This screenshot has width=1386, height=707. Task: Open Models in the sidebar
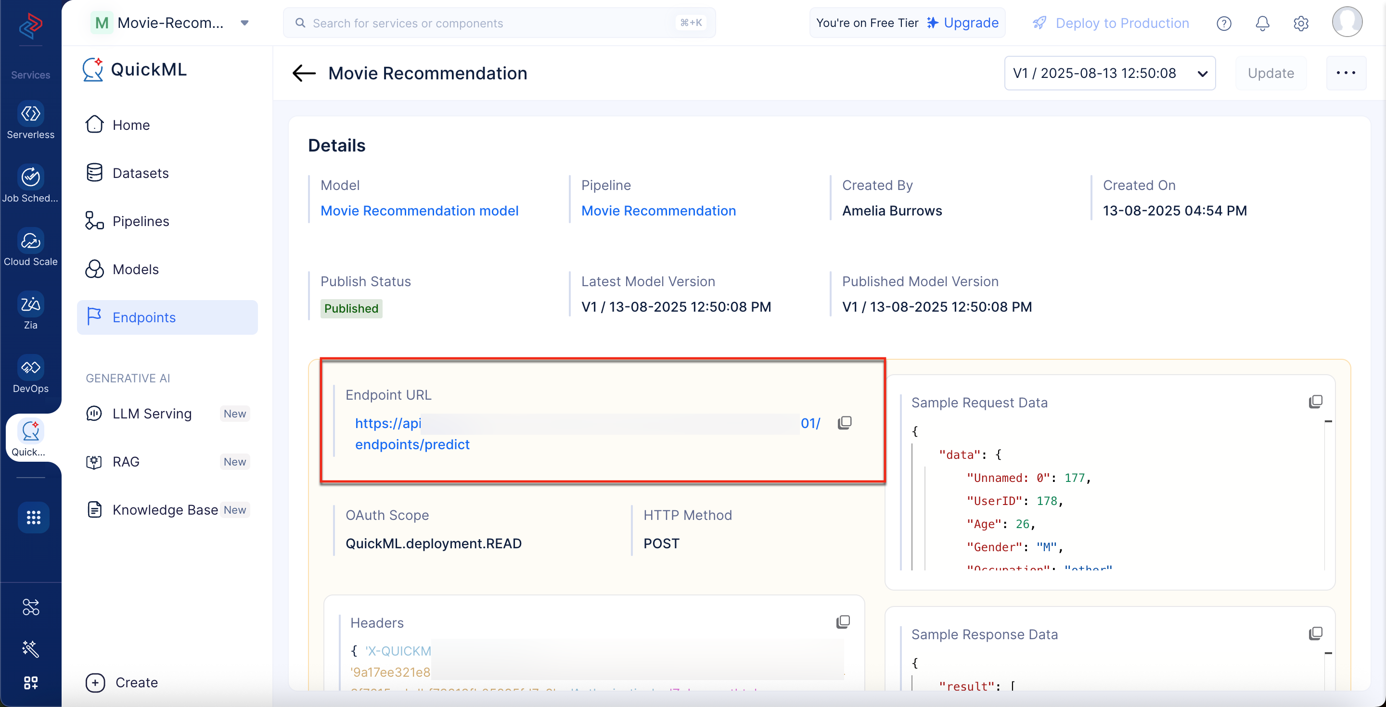coord(167,269)
